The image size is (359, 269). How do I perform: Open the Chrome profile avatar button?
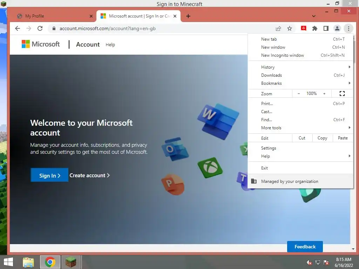coord(337,28)
